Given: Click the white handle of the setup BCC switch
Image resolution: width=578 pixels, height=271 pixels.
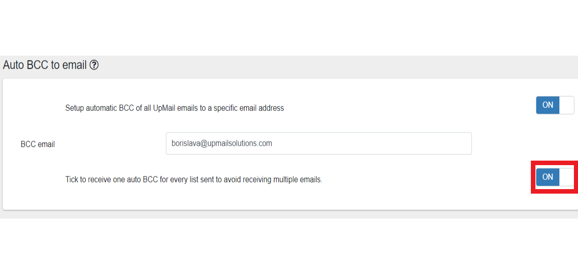Looking at the screenshot, I should (x=567, y=105).
